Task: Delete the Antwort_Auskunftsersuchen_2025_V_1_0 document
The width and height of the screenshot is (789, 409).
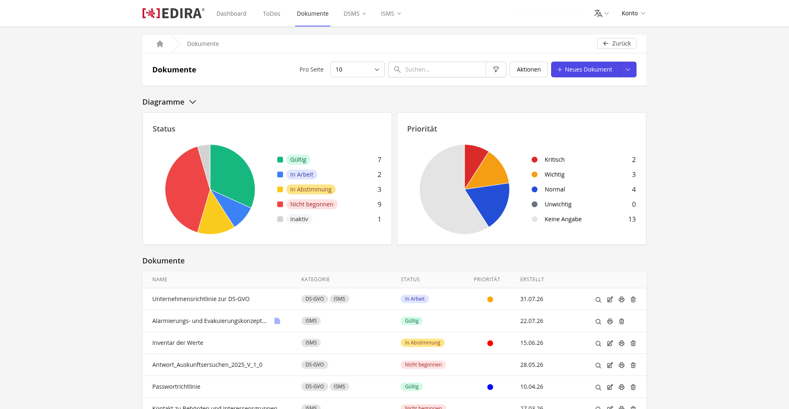Action: coord(633,365)
